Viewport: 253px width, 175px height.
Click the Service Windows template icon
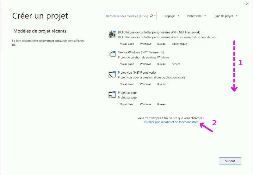click(112, 54)
